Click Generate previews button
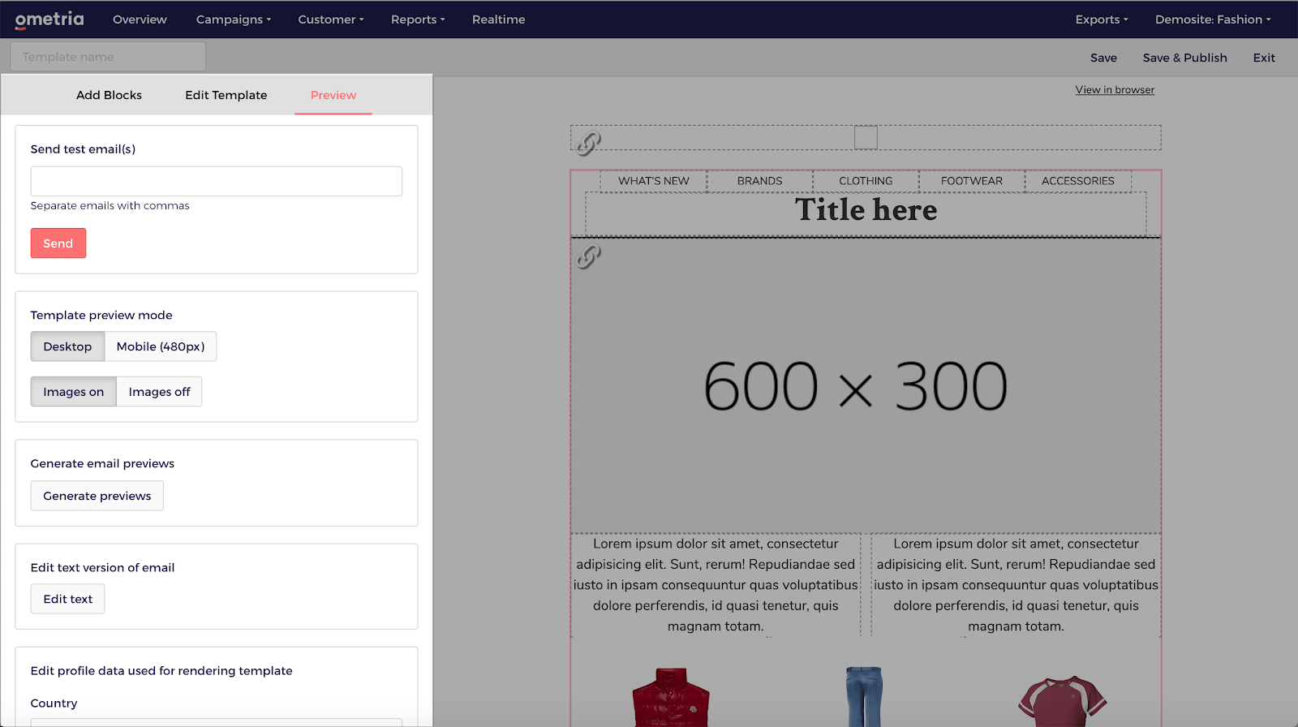Screen dimensions: 1298x727 click(x=97, y=496)
